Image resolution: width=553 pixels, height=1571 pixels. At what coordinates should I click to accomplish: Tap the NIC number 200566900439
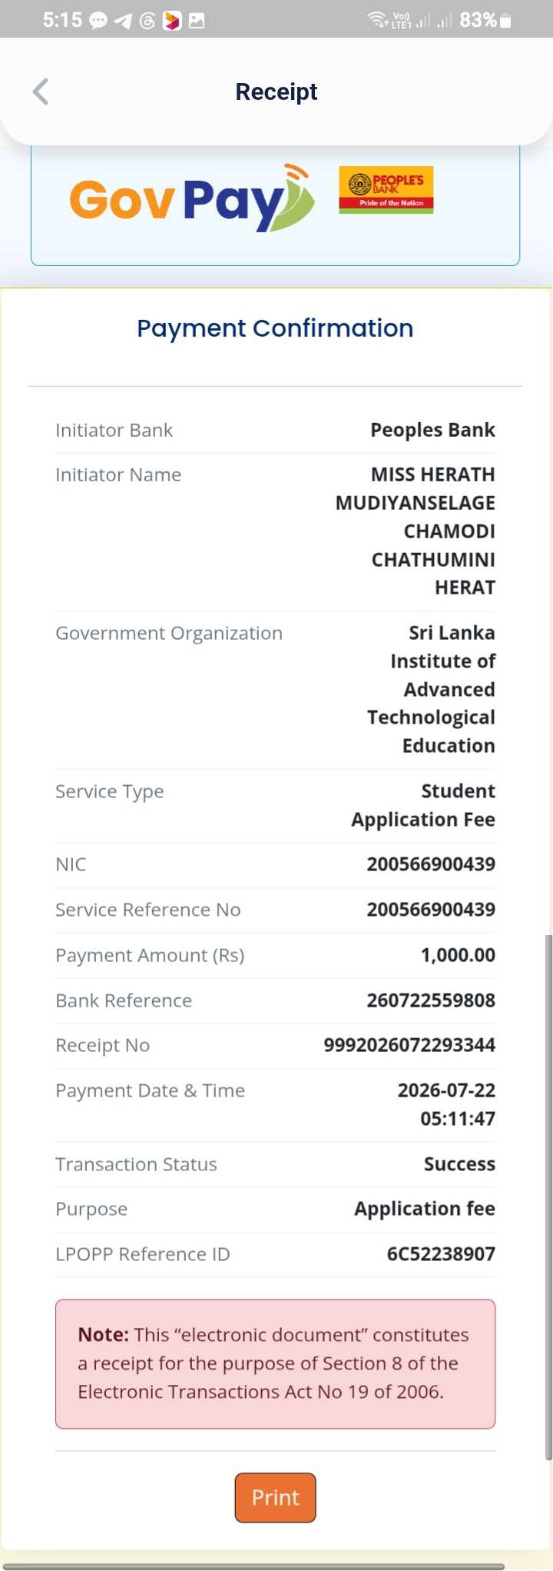(431, 864)
